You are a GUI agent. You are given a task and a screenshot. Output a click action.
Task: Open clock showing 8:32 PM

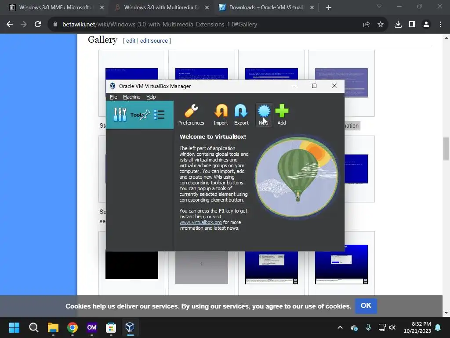click(x=417, y=327)
